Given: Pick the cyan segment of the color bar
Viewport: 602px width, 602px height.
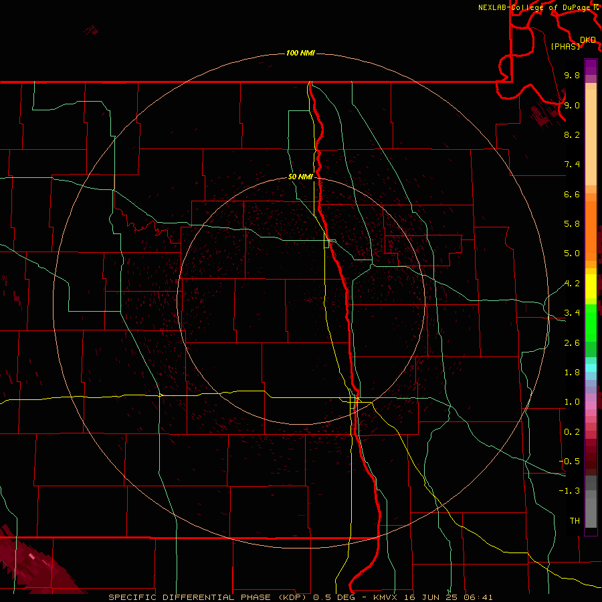Looking at the screenshot, I should [x=591, y=368].
